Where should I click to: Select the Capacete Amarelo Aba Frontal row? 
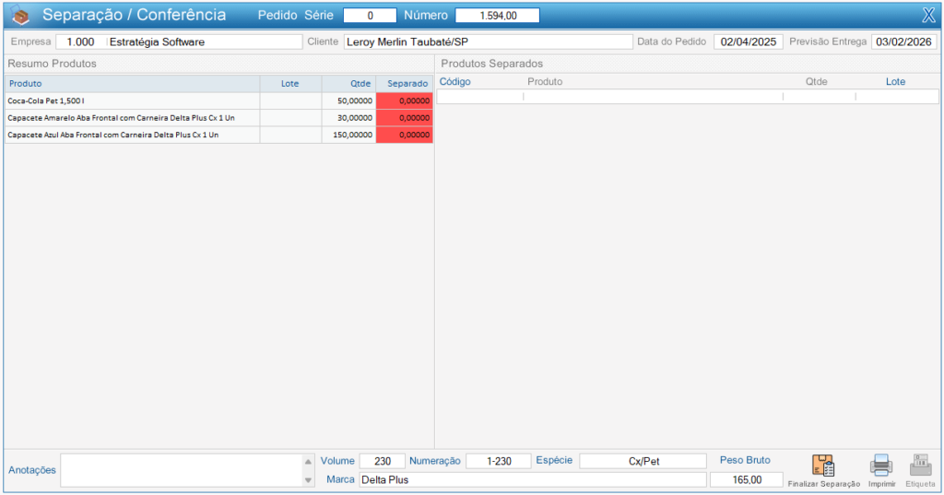pos(132,118)
